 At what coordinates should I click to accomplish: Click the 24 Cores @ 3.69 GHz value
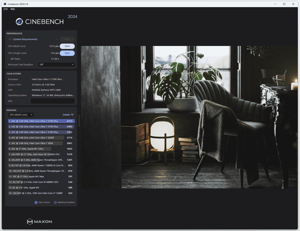(43, 85)
